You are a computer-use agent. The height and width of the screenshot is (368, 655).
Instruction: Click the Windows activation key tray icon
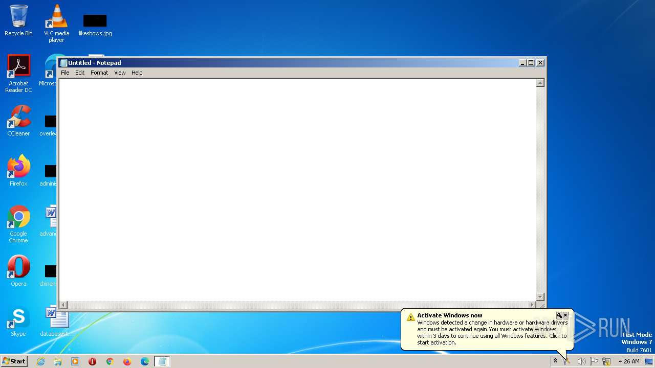point(567,361)
